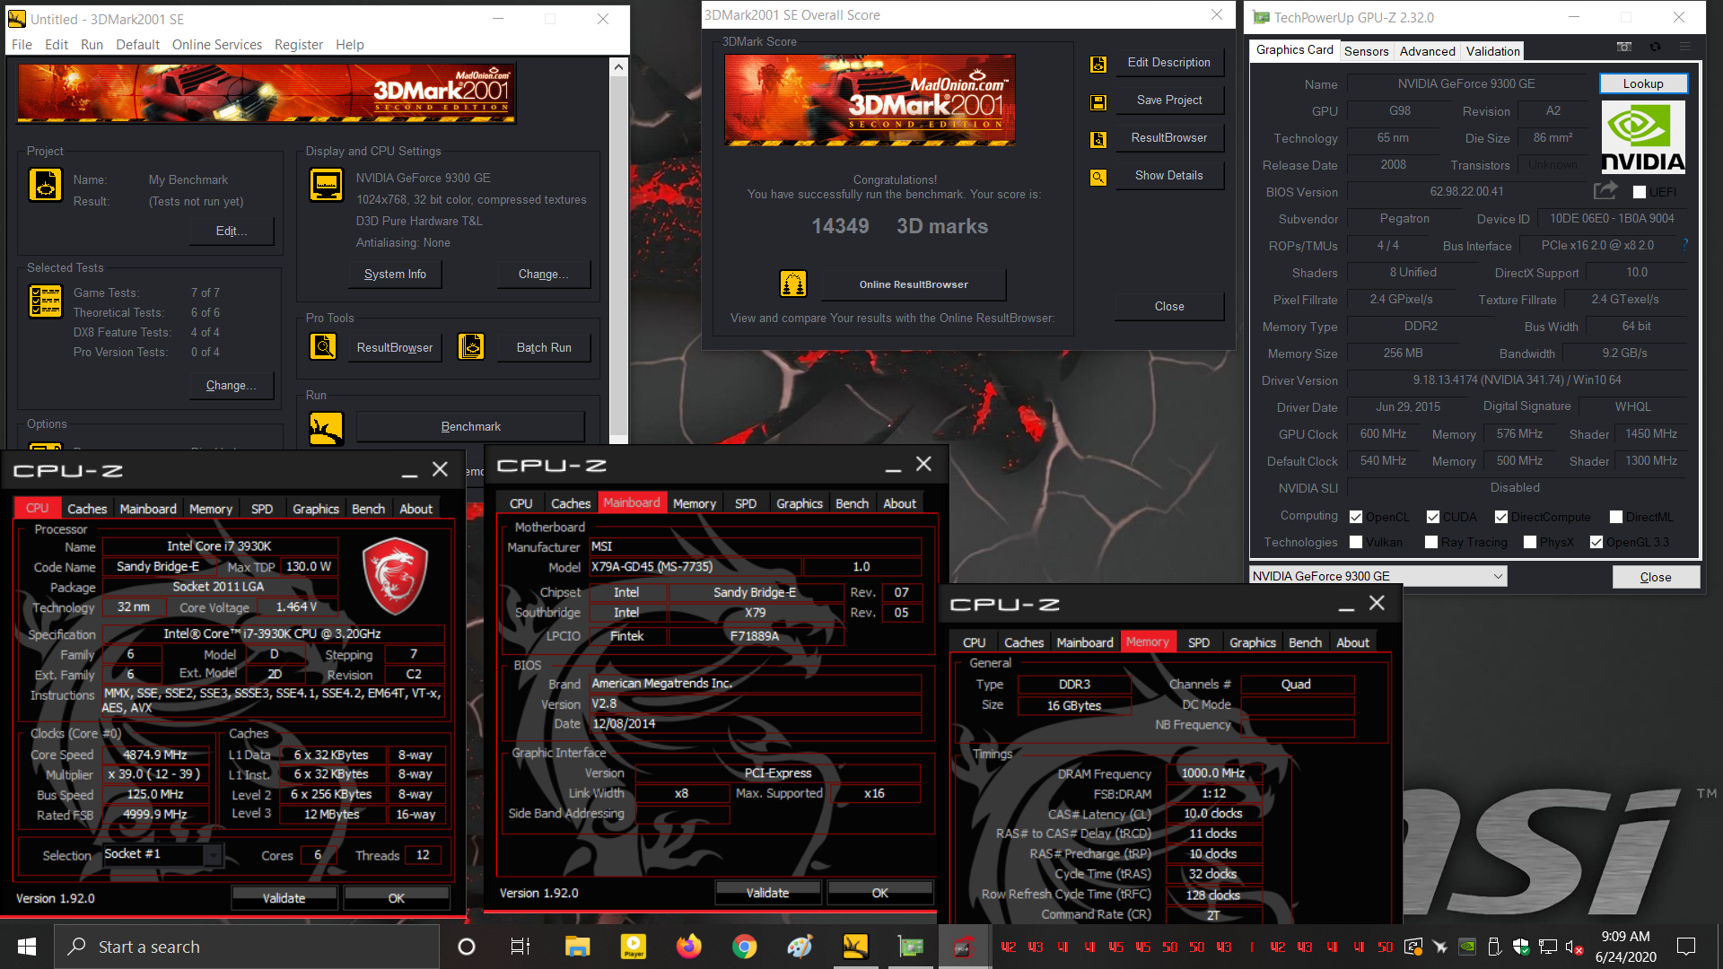1723x969 pixels.
Task: Switch to the Advanced tab in GPU-Z
Action: point(1427,51)
